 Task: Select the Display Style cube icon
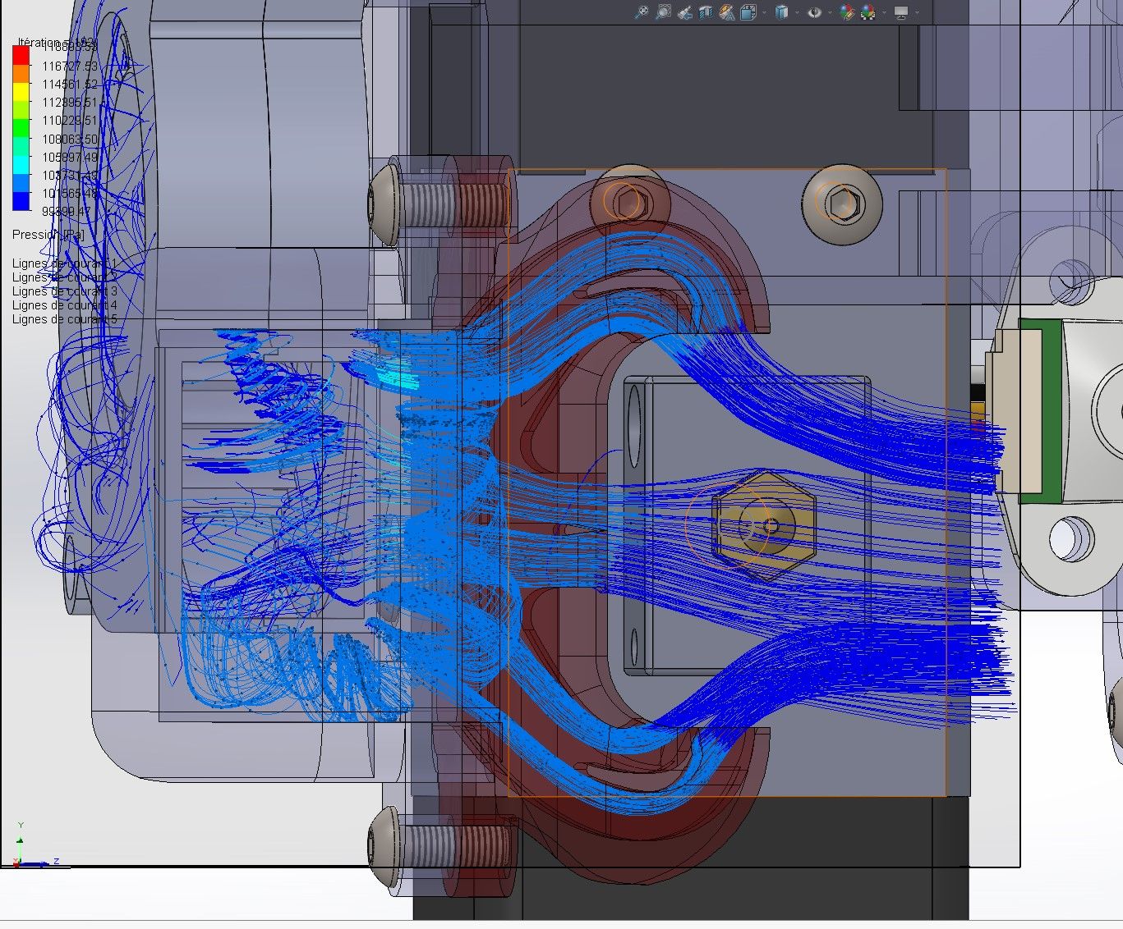coord(781,12)
